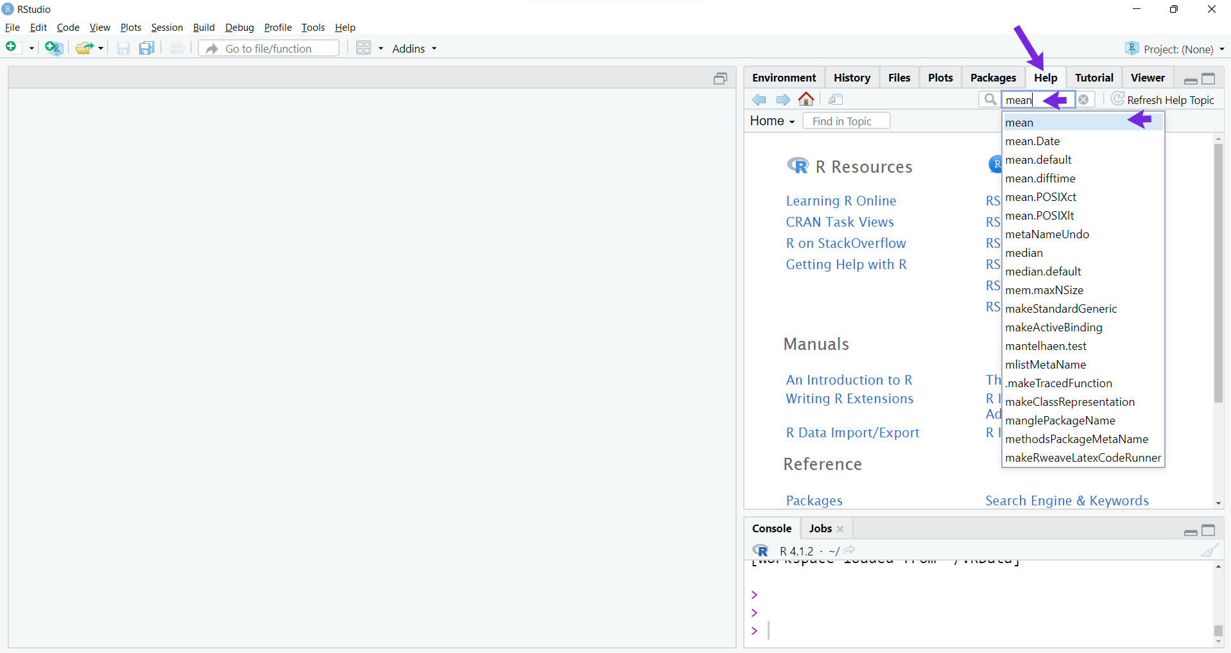The width and height of the screenshot is (1231, 653).
Task: Click the Help forward arrow
Action: coord(783,100)
